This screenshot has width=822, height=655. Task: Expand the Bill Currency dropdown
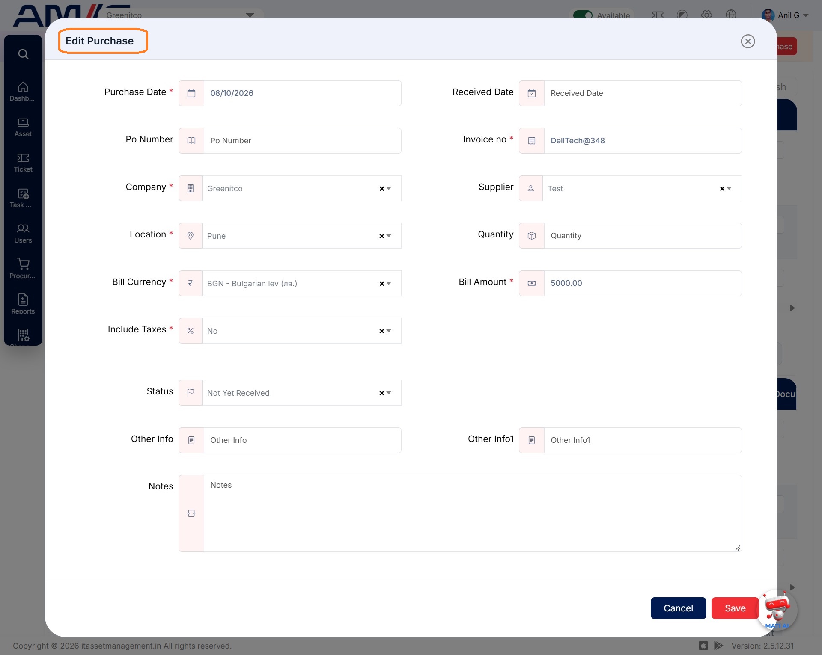pyautogui.click(x=389, y=283)
